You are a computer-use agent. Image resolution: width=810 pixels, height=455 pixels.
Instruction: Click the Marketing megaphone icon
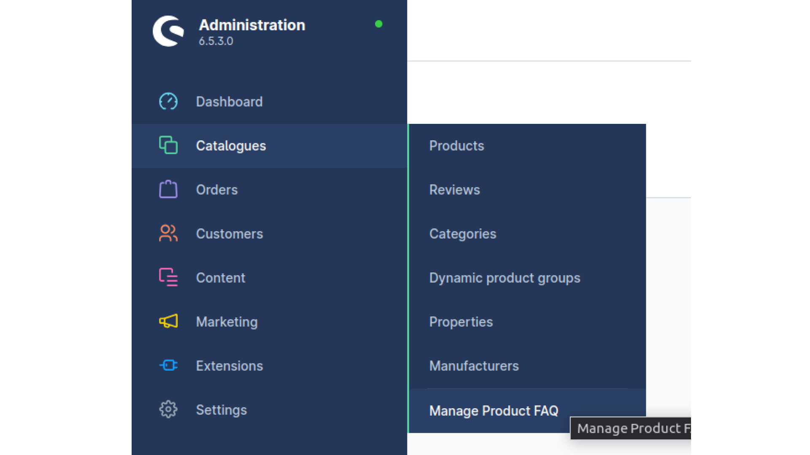click(x=168, y=321)
